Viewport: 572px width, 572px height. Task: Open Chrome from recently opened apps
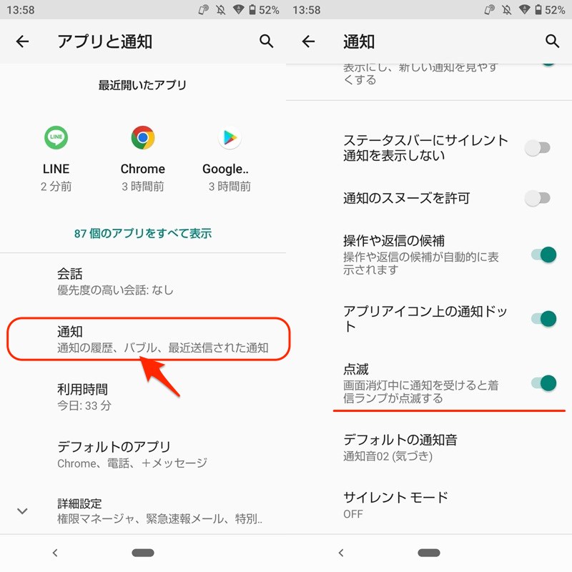pyautogui.click(x=142, y=137)
